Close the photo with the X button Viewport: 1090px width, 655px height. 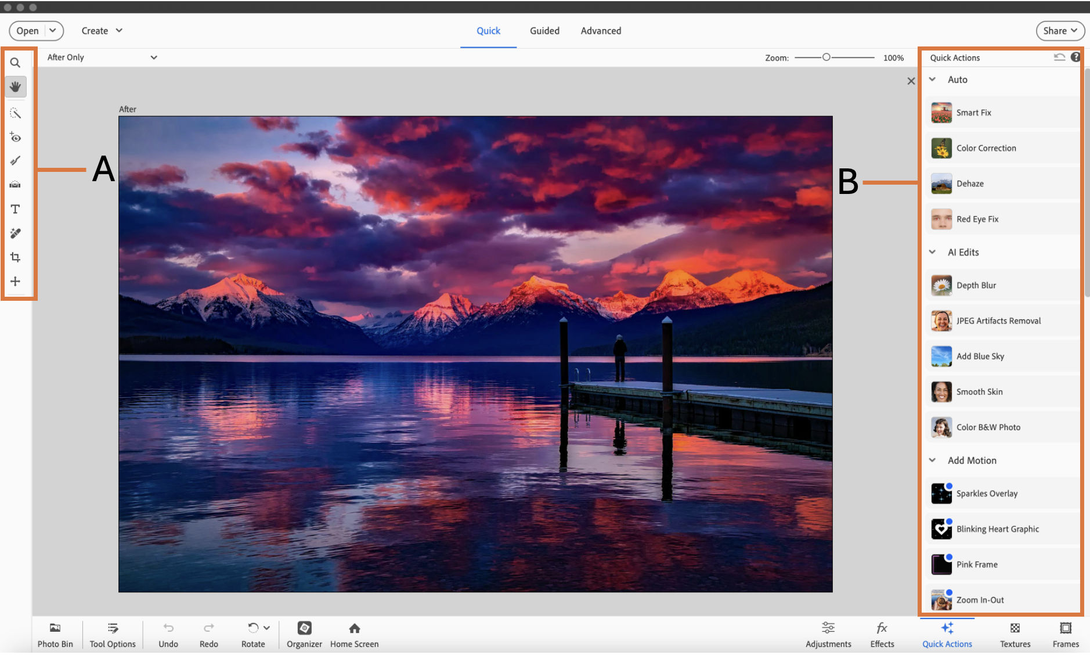pyautogui.click(x=911, y=81)
